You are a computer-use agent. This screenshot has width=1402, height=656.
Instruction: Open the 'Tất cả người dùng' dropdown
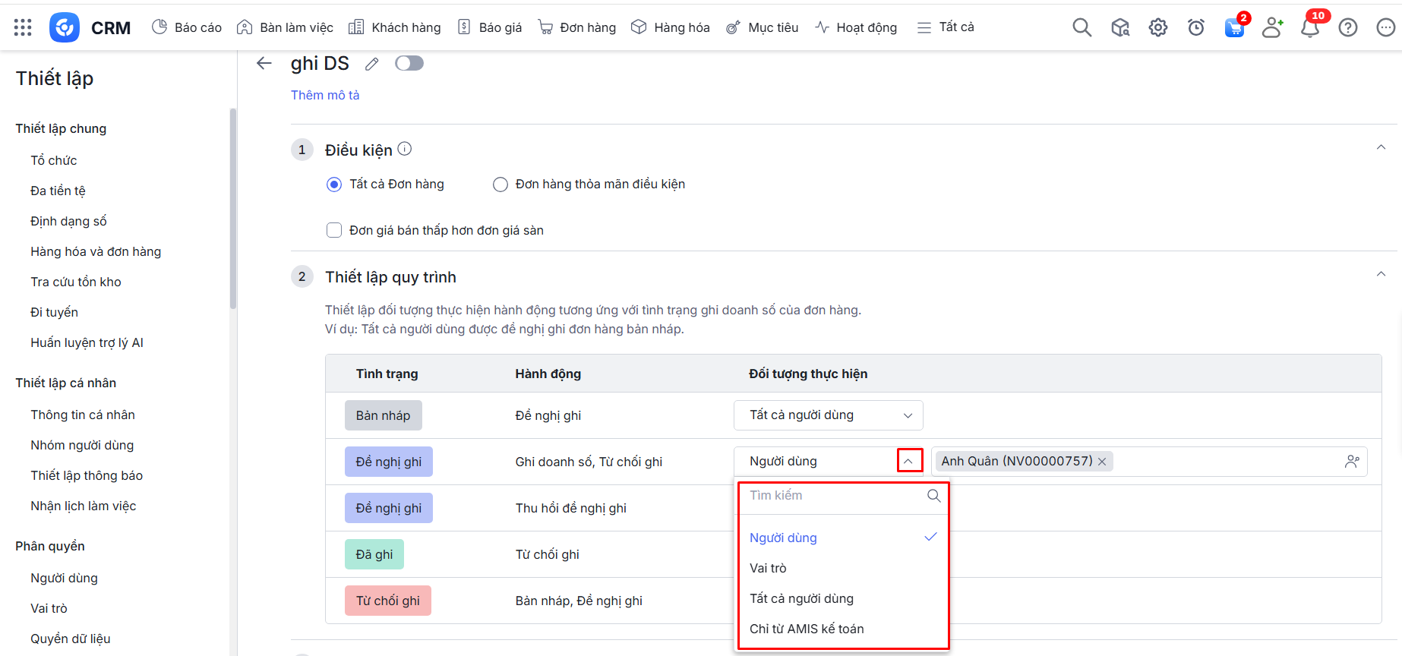828,415
